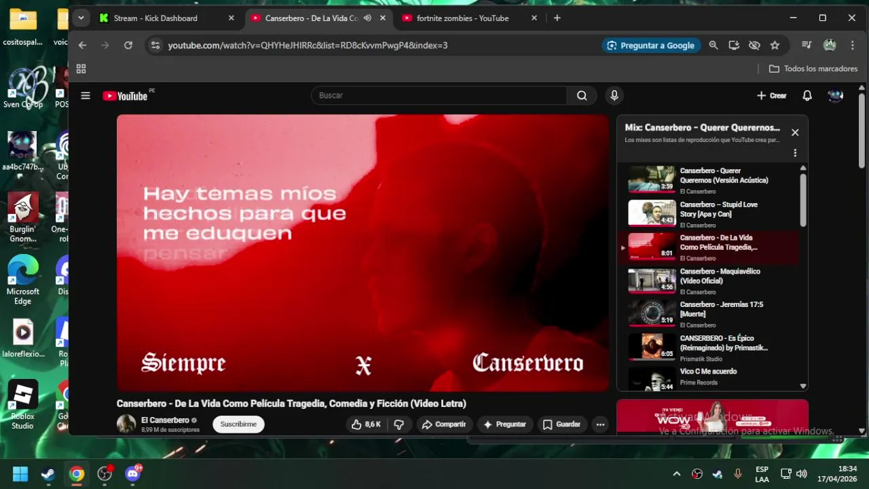
Task: Close the Mix playlist panel
Action: pyautogui.click(x=795, y=132)
